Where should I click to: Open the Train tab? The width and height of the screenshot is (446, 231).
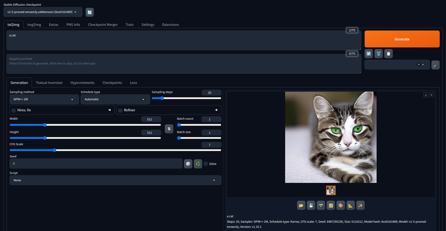pos(129,24)
